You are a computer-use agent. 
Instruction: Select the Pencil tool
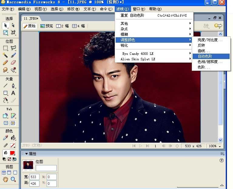(x=5, y=62)
